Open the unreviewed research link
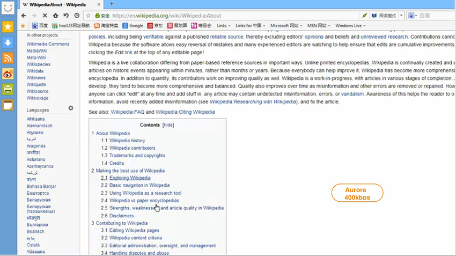This screenshot has height=256, width=456. click(384, 37)
